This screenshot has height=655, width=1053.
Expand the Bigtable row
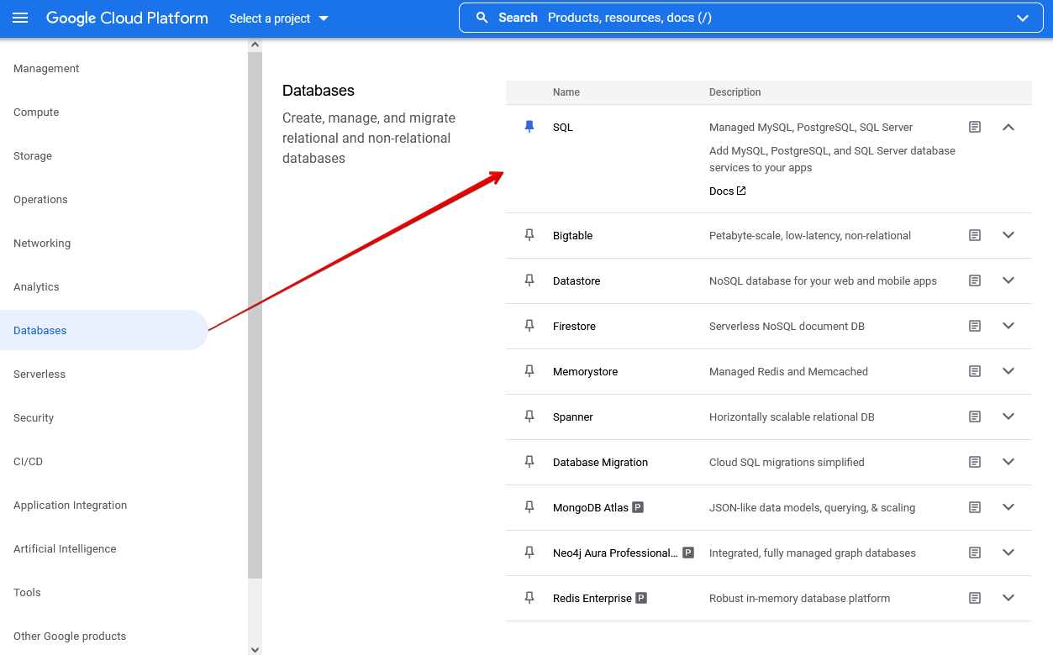(x=1008, y=235)
